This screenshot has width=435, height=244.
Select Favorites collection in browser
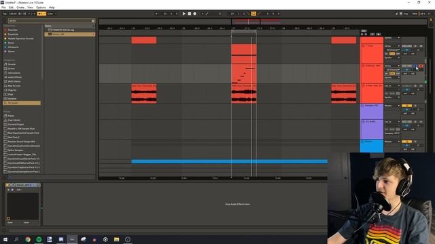tap(13, 30)
